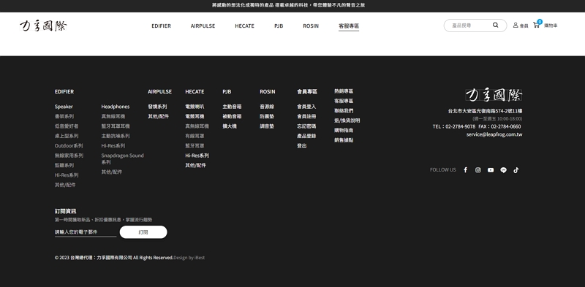Open PJB in top navigation
585x287 pixels.
[x=279, y=26]
